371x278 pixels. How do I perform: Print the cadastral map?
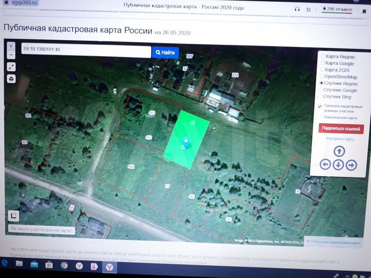pos(11,78)
